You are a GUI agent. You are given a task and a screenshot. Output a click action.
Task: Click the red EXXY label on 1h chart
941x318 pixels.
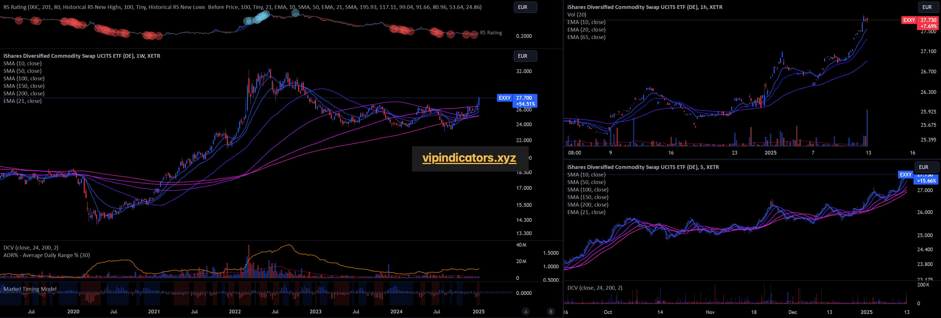(x=909, y=20)
